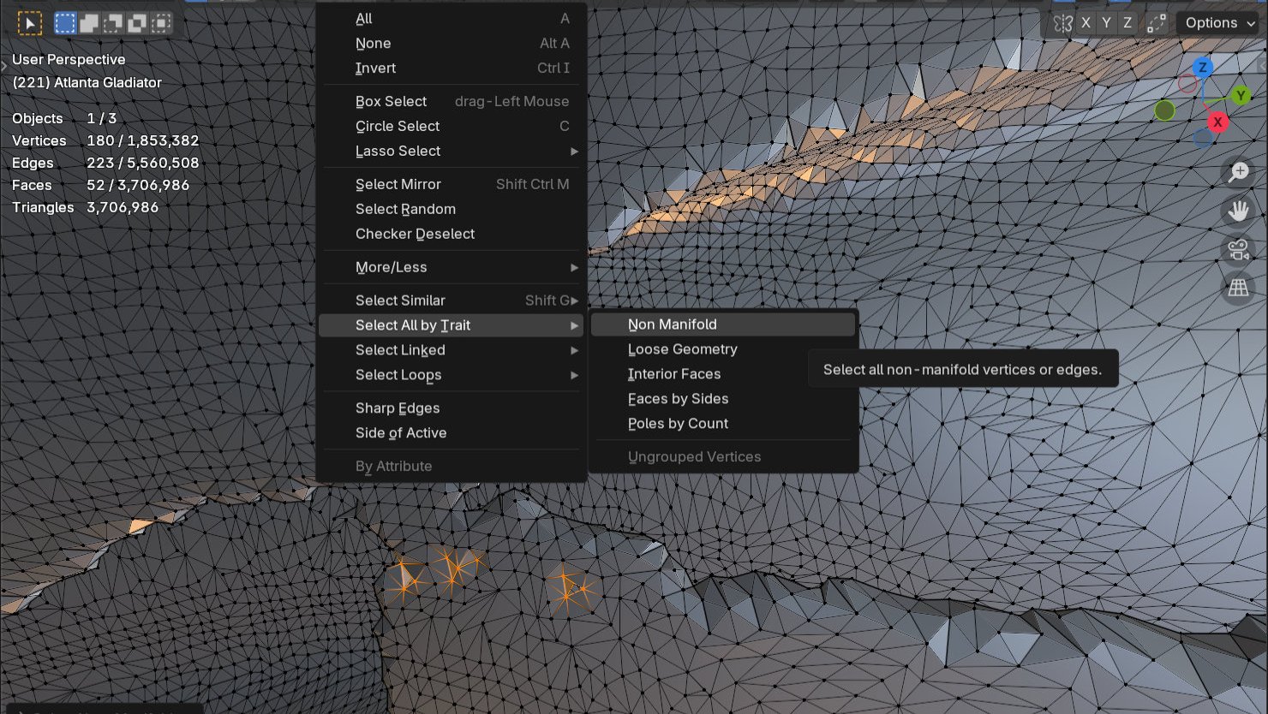Viewport: 1268px width, 714px height.
Task: Click the perspective/orthographic toggle gizmo
Action: point(1237,289)
